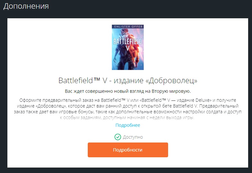
Task: Open the Battlefield V cover art thumbnail
Action: (128, 48)
